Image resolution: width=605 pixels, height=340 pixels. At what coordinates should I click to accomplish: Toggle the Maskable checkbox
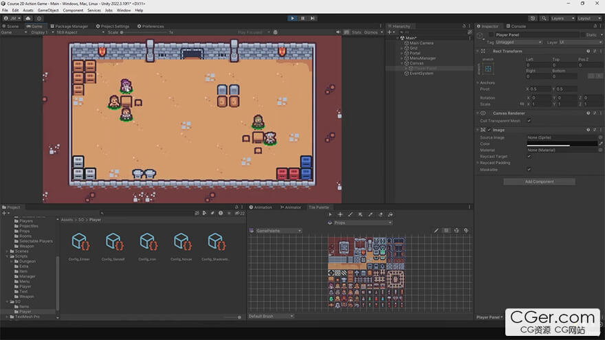pos(529,169)
